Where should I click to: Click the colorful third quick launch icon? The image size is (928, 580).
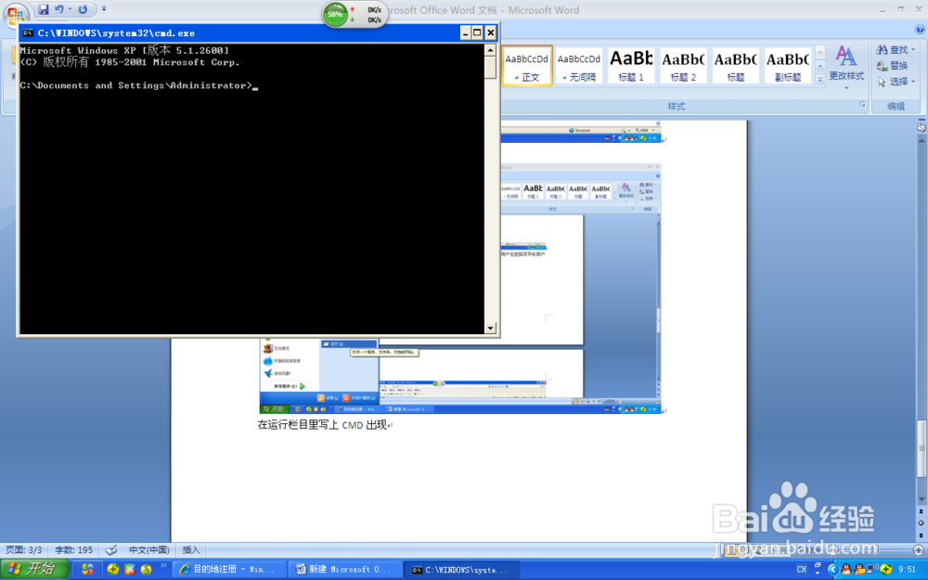click(129, 570)
